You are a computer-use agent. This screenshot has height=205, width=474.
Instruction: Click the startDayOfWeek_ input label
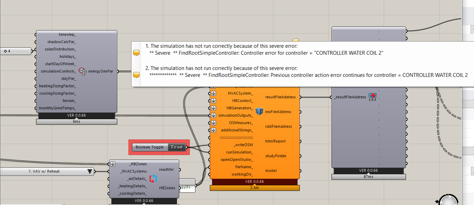click(x=61, y=64)
